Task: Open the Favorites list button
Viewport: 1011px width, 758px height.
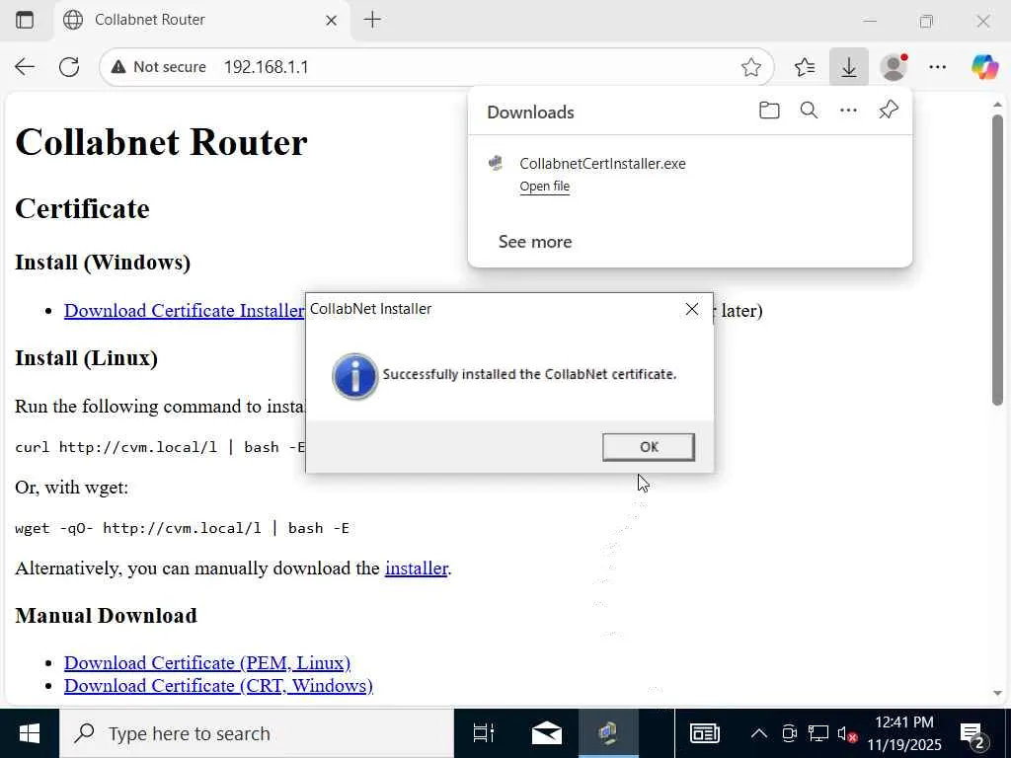Action: (x=805, y=67)
